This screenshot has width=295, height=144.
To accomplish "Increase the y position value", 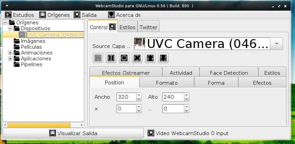I will point(186,107).
